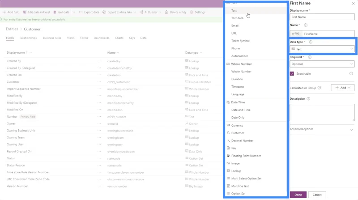
Task: Click the AI Builder icon
Action: tap(141, 12)
